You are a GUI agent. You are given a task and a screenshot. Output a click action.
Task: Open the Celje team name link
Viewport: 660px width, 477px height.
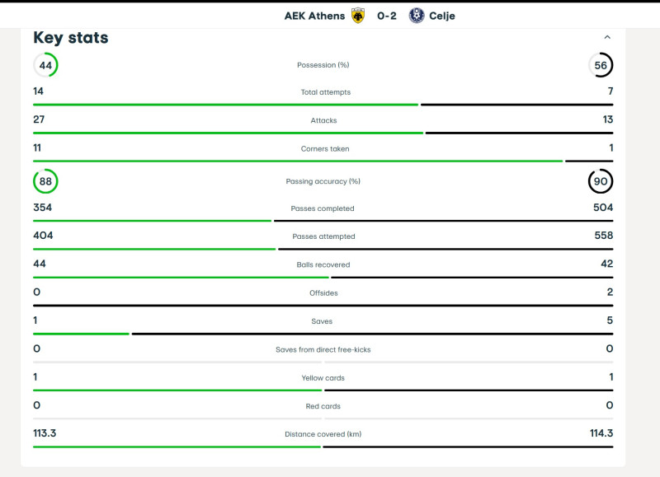441,16
